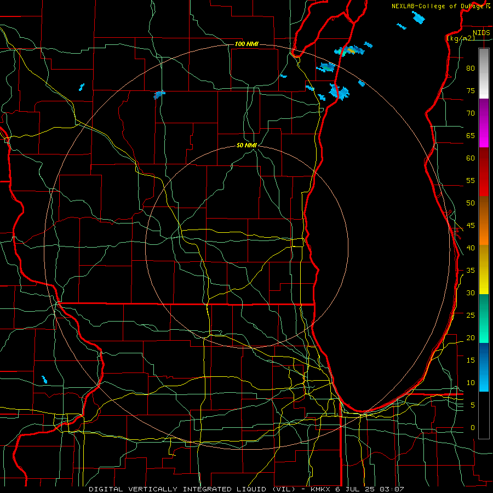Screen dimensions: 493x493
Task: Click the 10 value on the scale
Action: pos(471,383)
